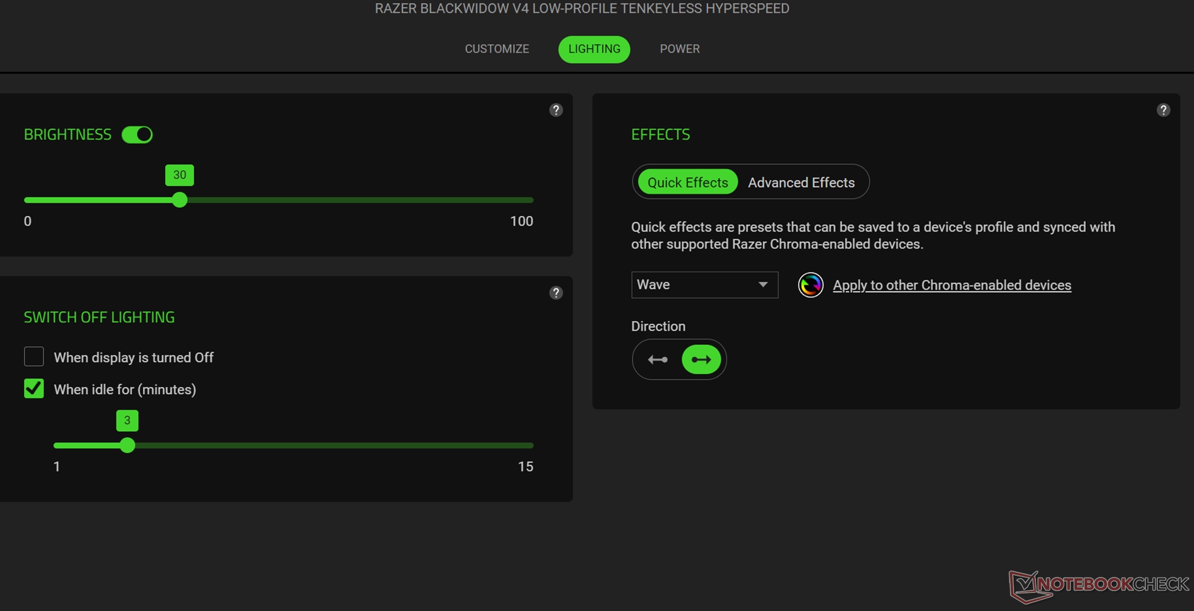Switch to Advanced Effects mode
Screen dimensions: 1194x611
pyautogui.click(x=801, y=182)
